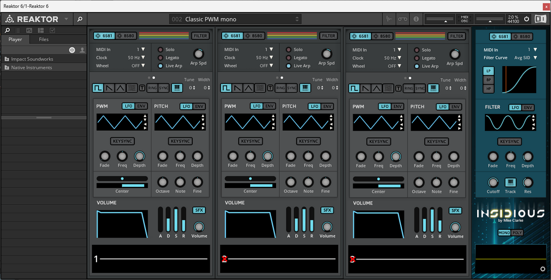Click the filter Cutoff knob
The image size is (551, 280).
493,182
